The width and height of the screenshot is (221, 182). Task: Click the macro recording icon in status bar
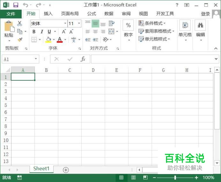pos(19,178)
